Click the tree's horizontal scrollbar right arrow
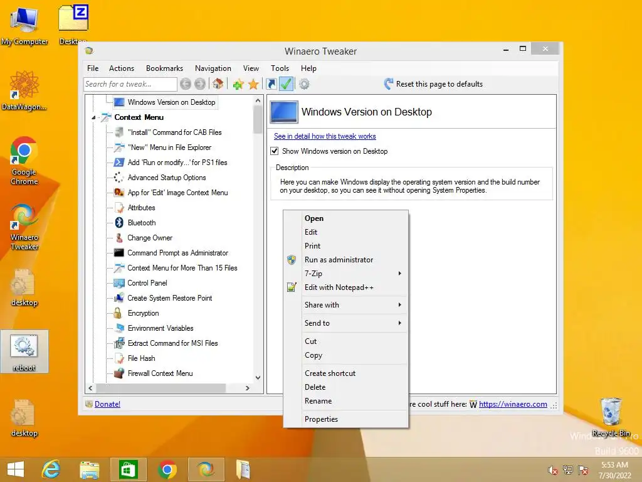Image resolution: width=642 pixels, height=482 pixels. click(x=247, y=388)
